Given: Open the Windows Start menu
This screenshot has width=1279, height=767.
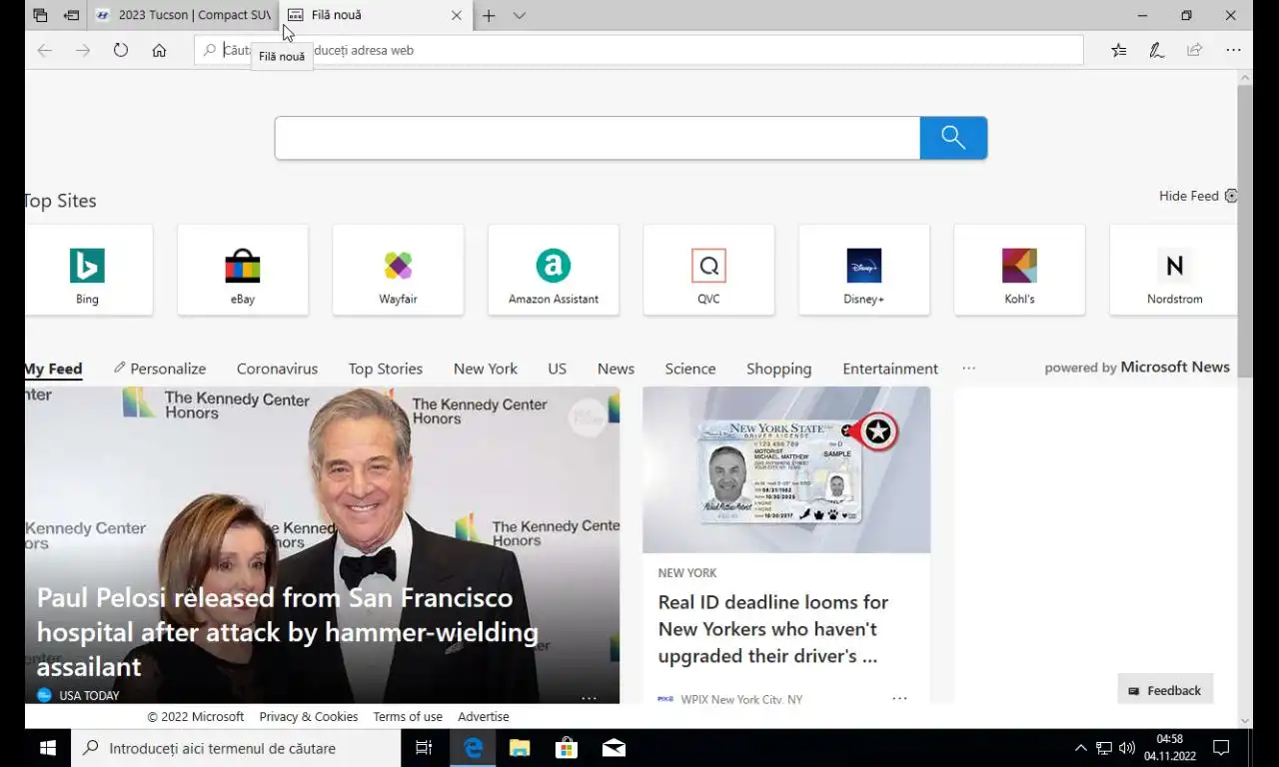Looking at the screenshot, I should coord(47,748).
